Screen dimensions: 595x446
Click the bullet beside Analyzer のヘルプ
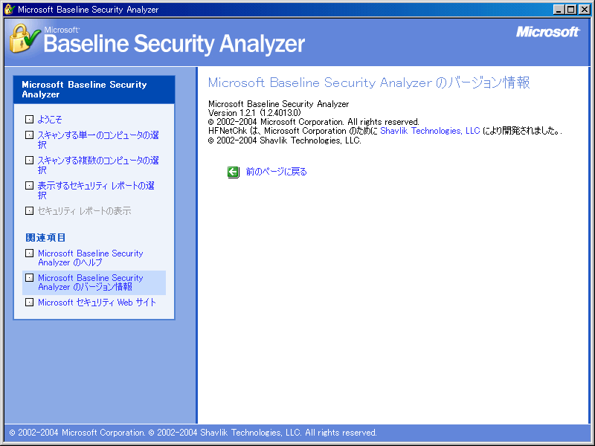[x=29, y=253]
